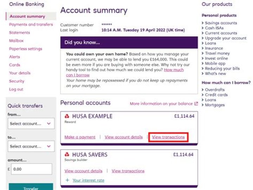Screen dimensions: 253x190
Task: Open Paperless settings from the sidebar
Action: 26,49
